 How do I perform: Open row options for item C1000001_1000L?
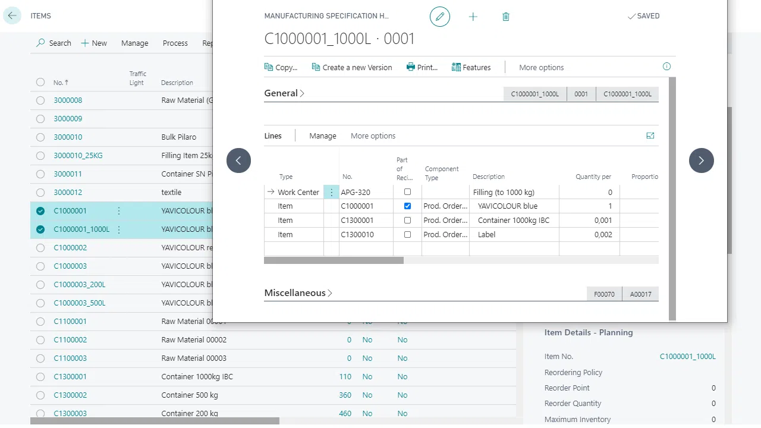(119, 229)
